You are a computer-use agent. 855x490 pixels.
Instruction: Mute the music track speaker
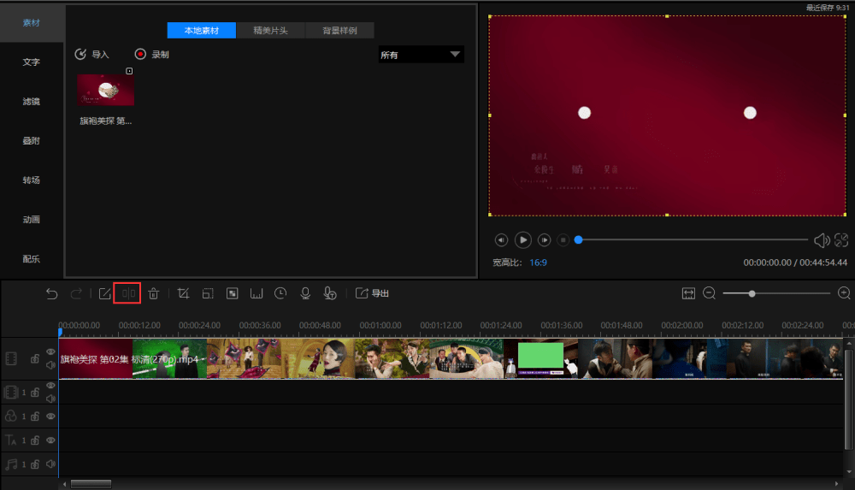tap(50, 463)
